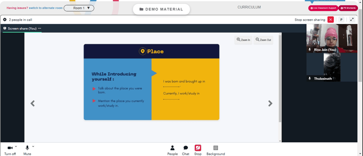Click the Place location pin icon
The height and width of the screenshot is (156, 363).
click(x=142, y=51)
